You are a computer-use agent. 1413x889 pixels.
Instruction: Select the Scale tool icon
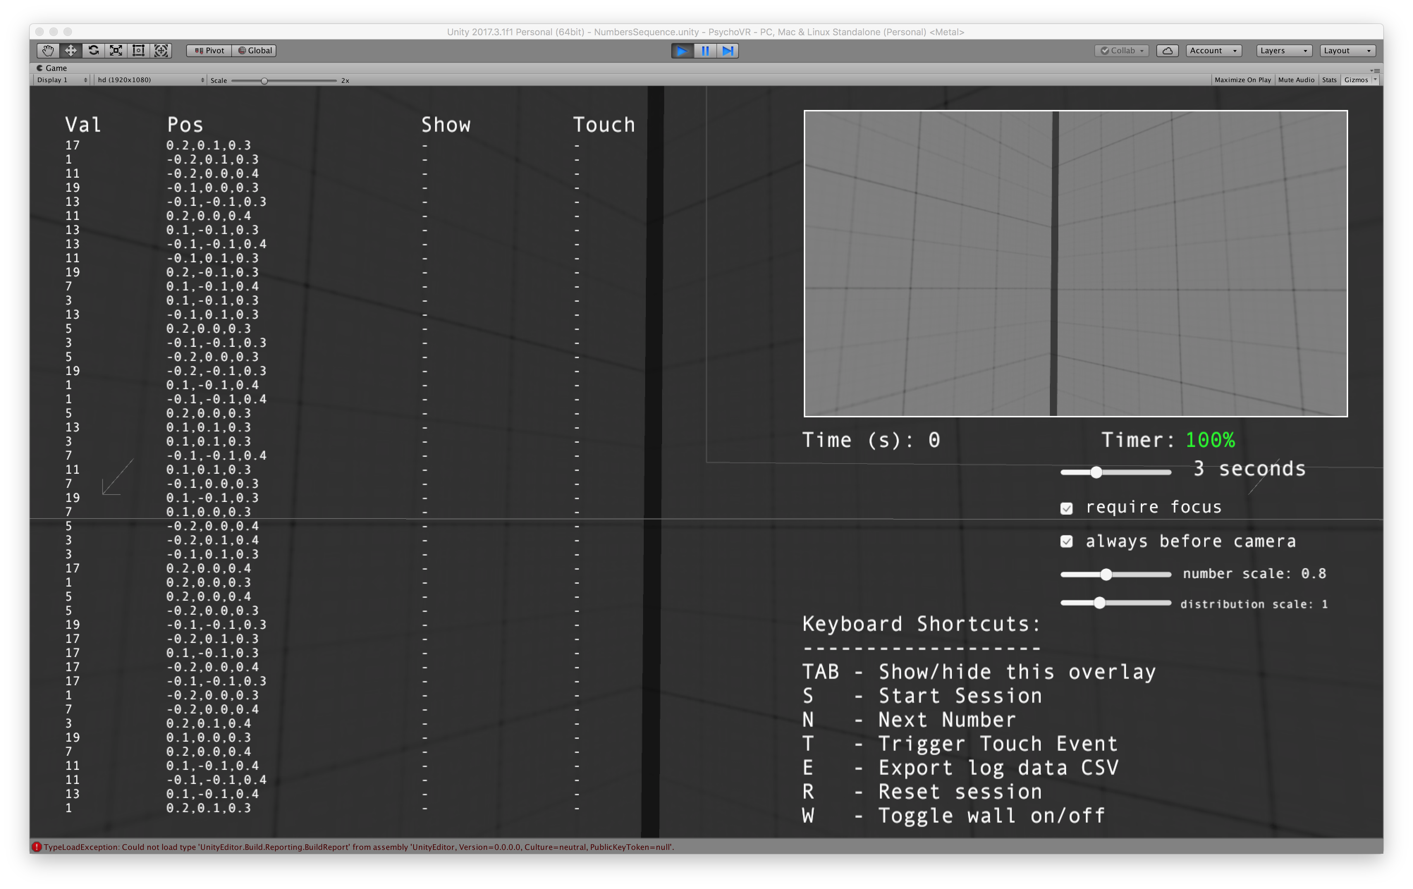tap(116, 50)
